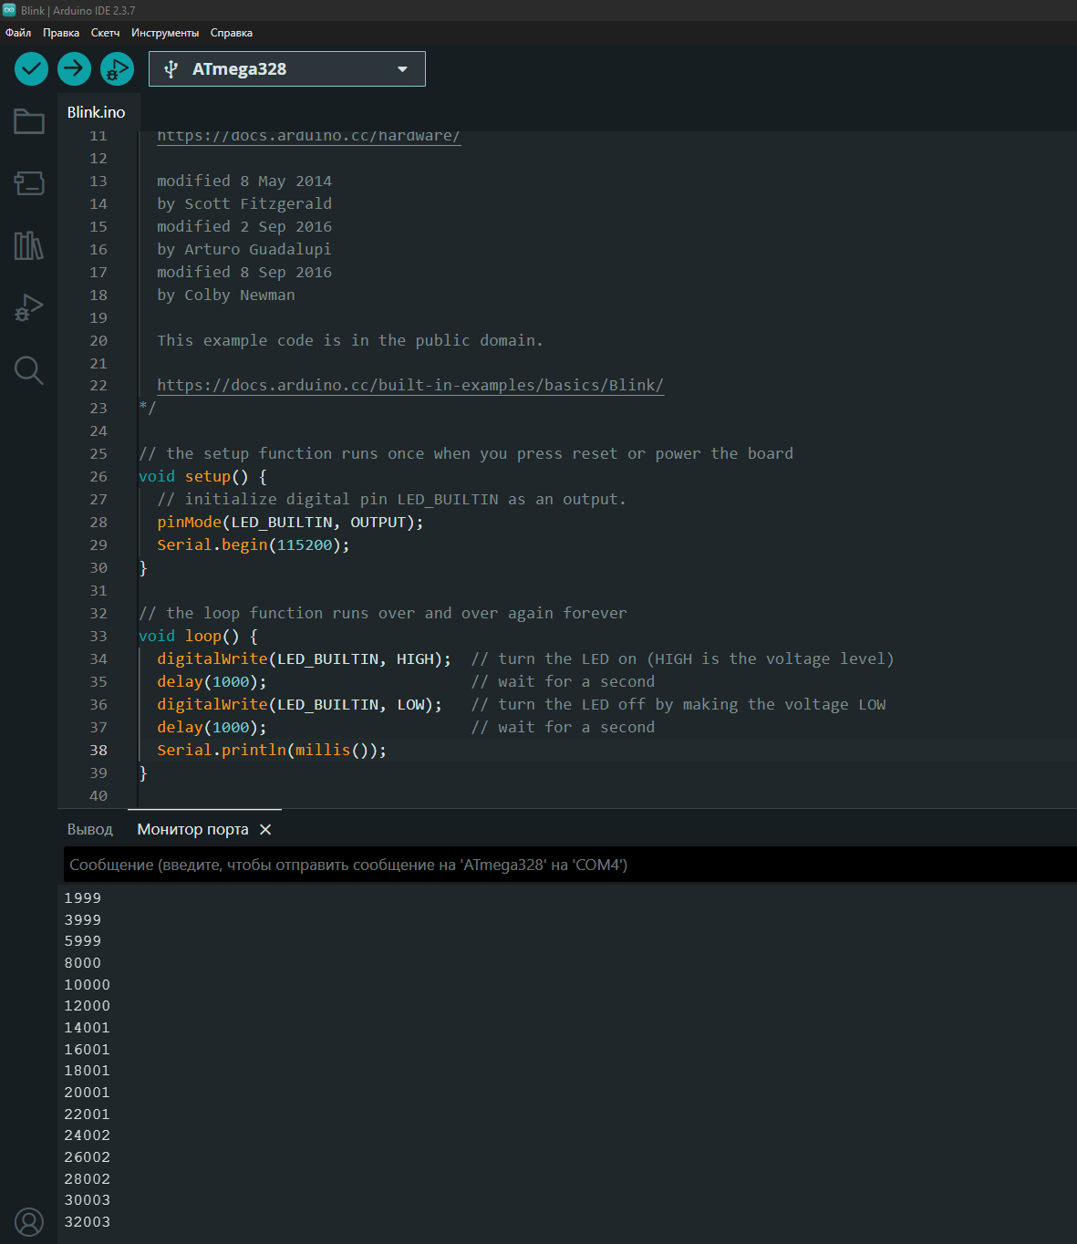Screen dimensions: 1077x1244
Task: Upload the sketch with the arrow button
Action: pos(74,68)
